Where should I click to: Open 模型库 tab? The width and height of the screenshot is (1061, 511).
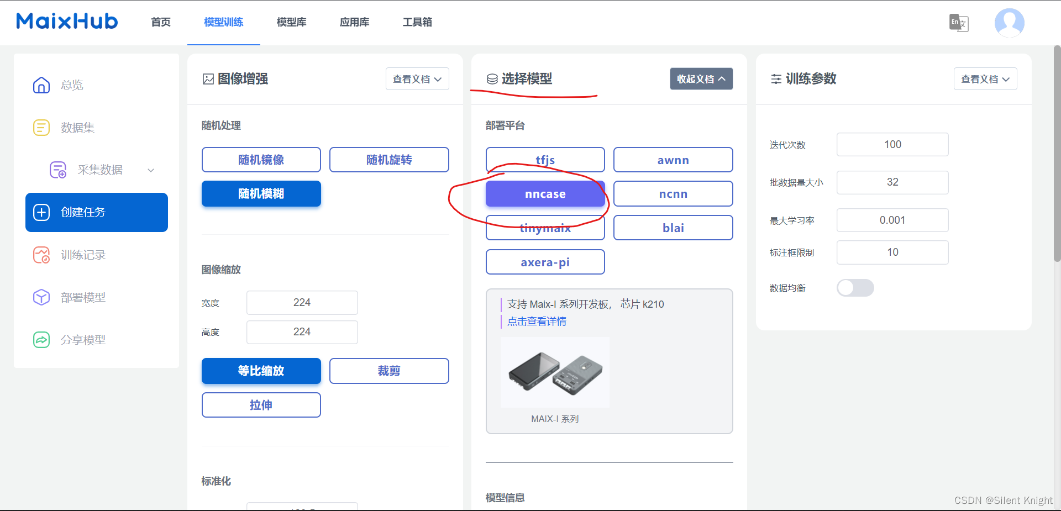(292, 22)
